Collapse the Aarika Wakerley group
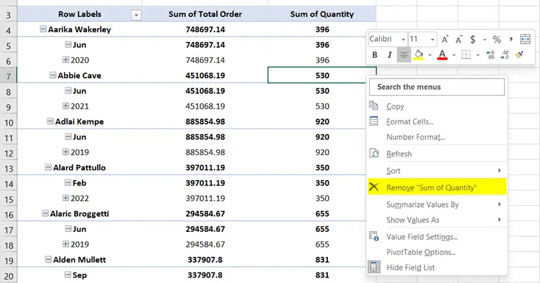The image size is (540, 283). pyautogui.click(x=43, y=29)
